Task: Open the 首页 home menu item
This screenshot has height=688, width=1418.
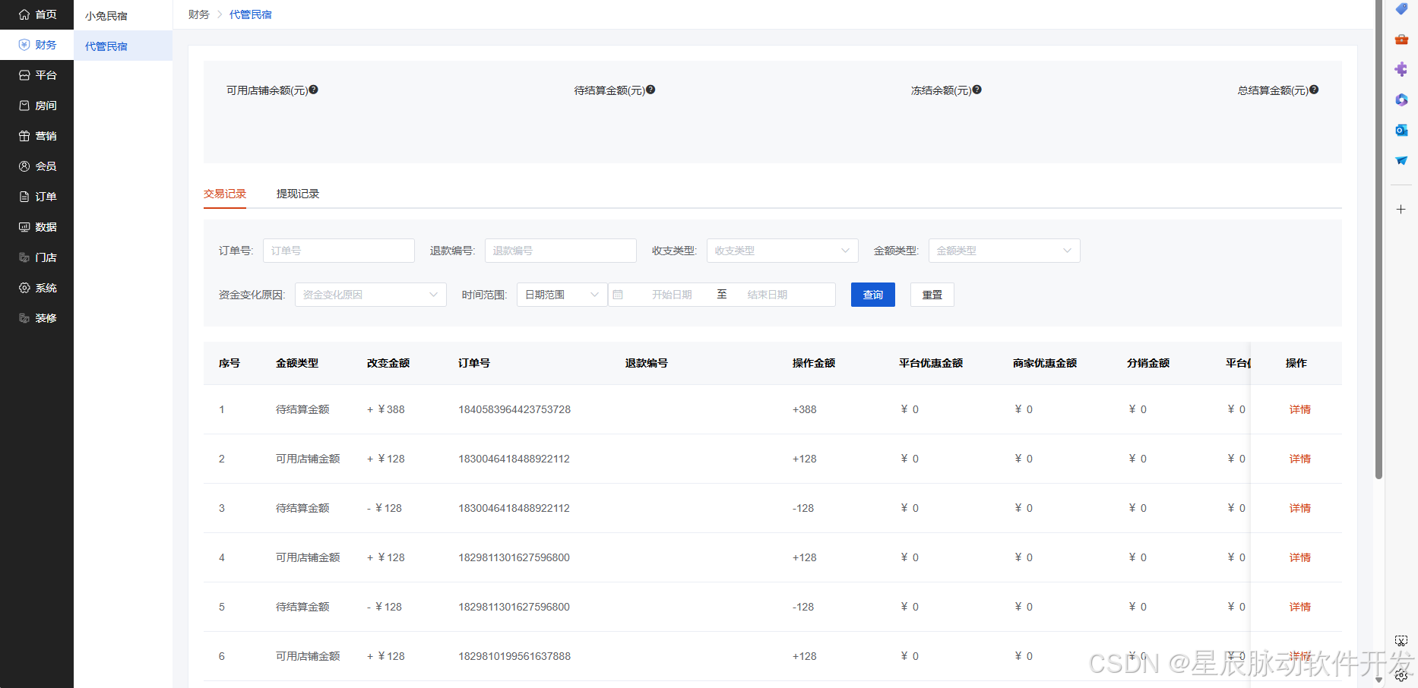Action: (x=36, y=14)
